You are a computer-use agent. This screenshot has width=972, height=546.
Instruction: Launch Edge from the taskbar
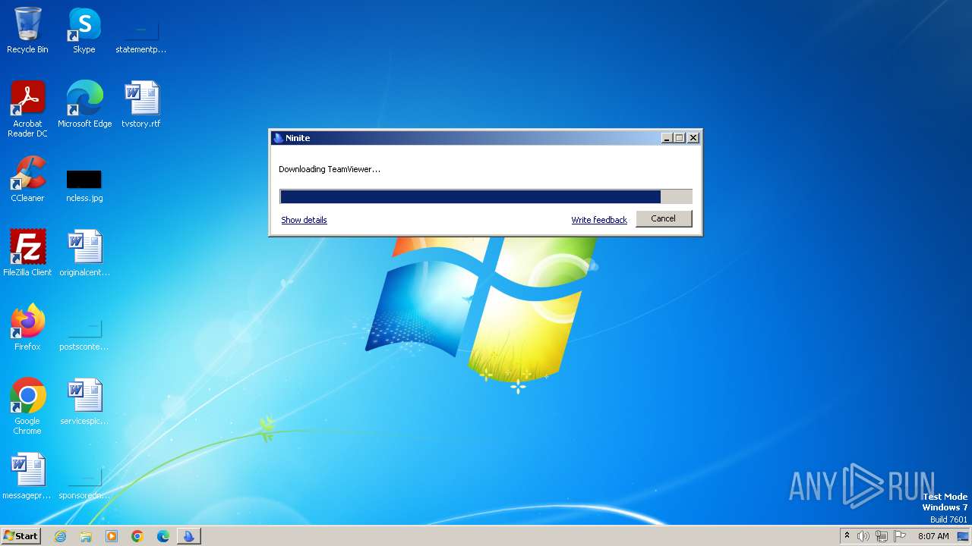163,536
